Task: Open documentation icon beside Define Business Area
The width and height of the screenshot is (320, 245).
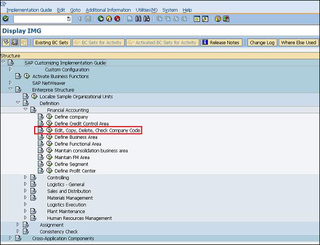Action: coord(41,137)
